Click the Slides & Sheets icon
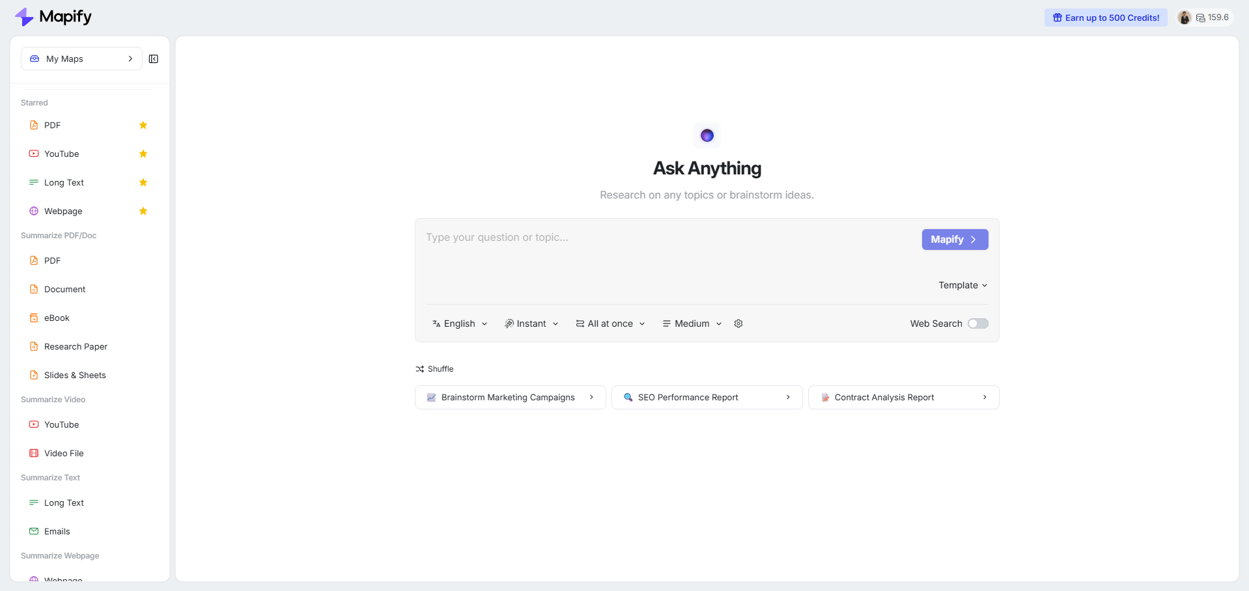Viewport: 1249px width, 591px height. 34,375
